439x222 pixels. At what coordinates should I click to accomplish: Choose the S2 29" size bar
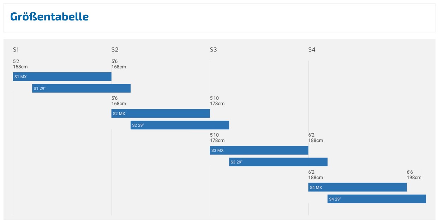(180, 125)
